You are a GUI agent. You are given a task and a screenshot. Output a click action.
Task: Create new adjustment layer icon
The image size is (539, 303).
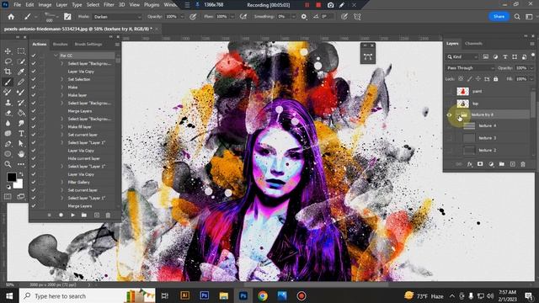[491, 164]
